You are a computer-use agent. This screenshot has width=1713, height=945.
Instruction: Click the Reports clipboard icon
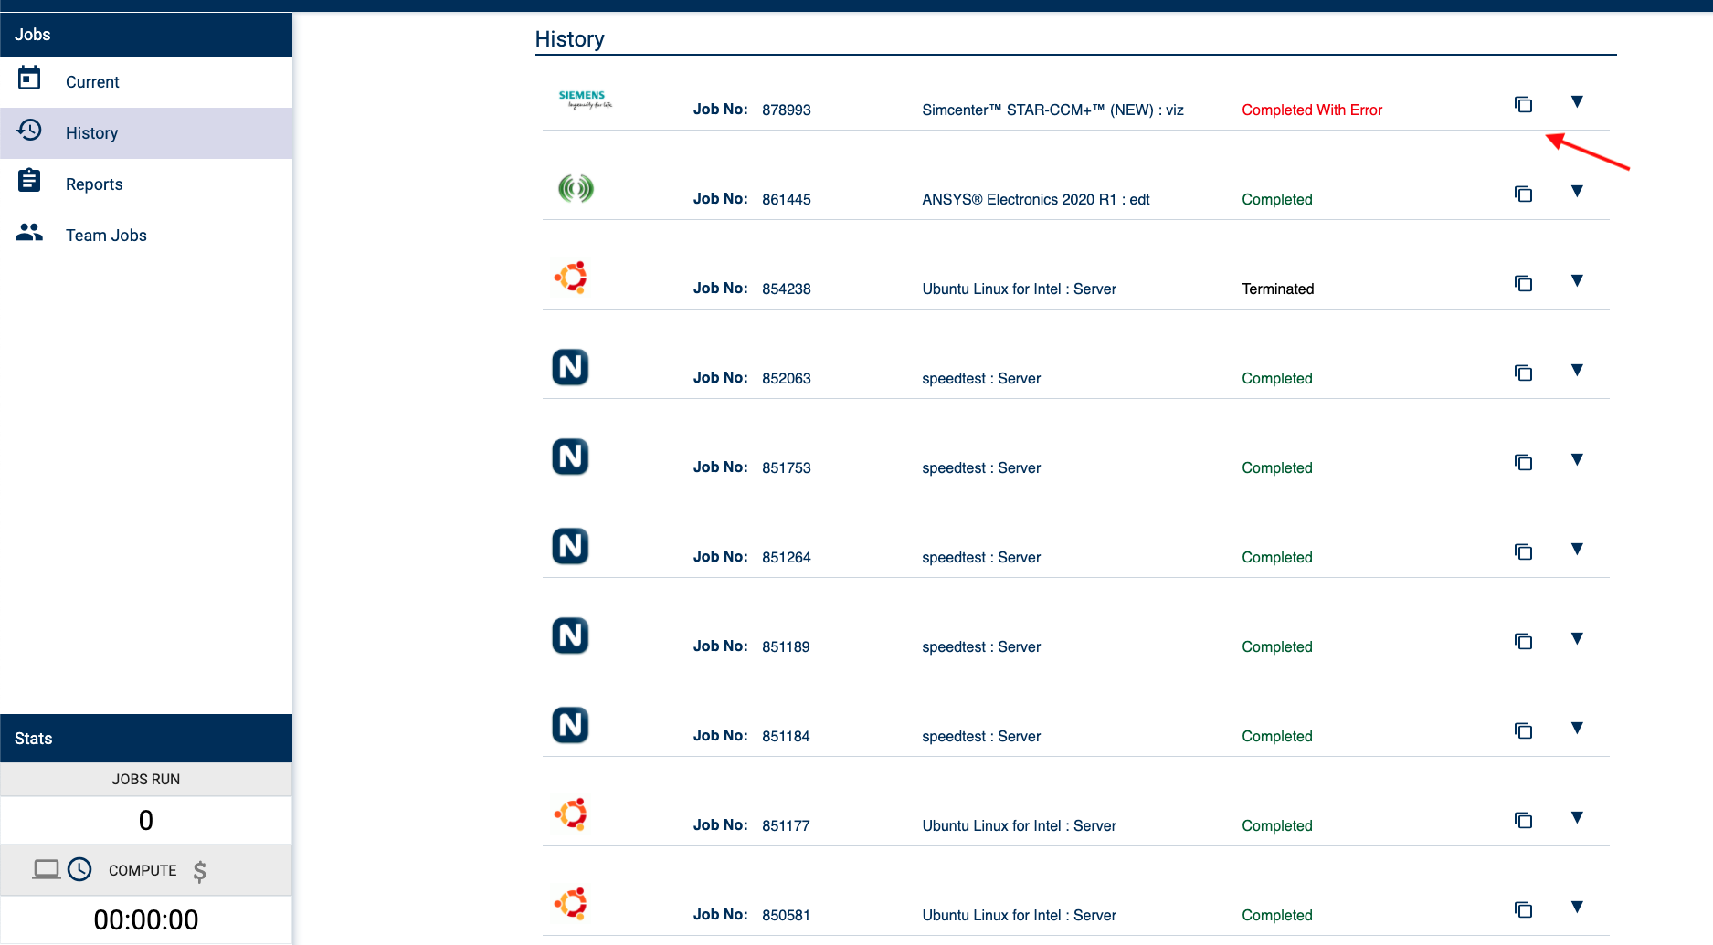point(29,181)
